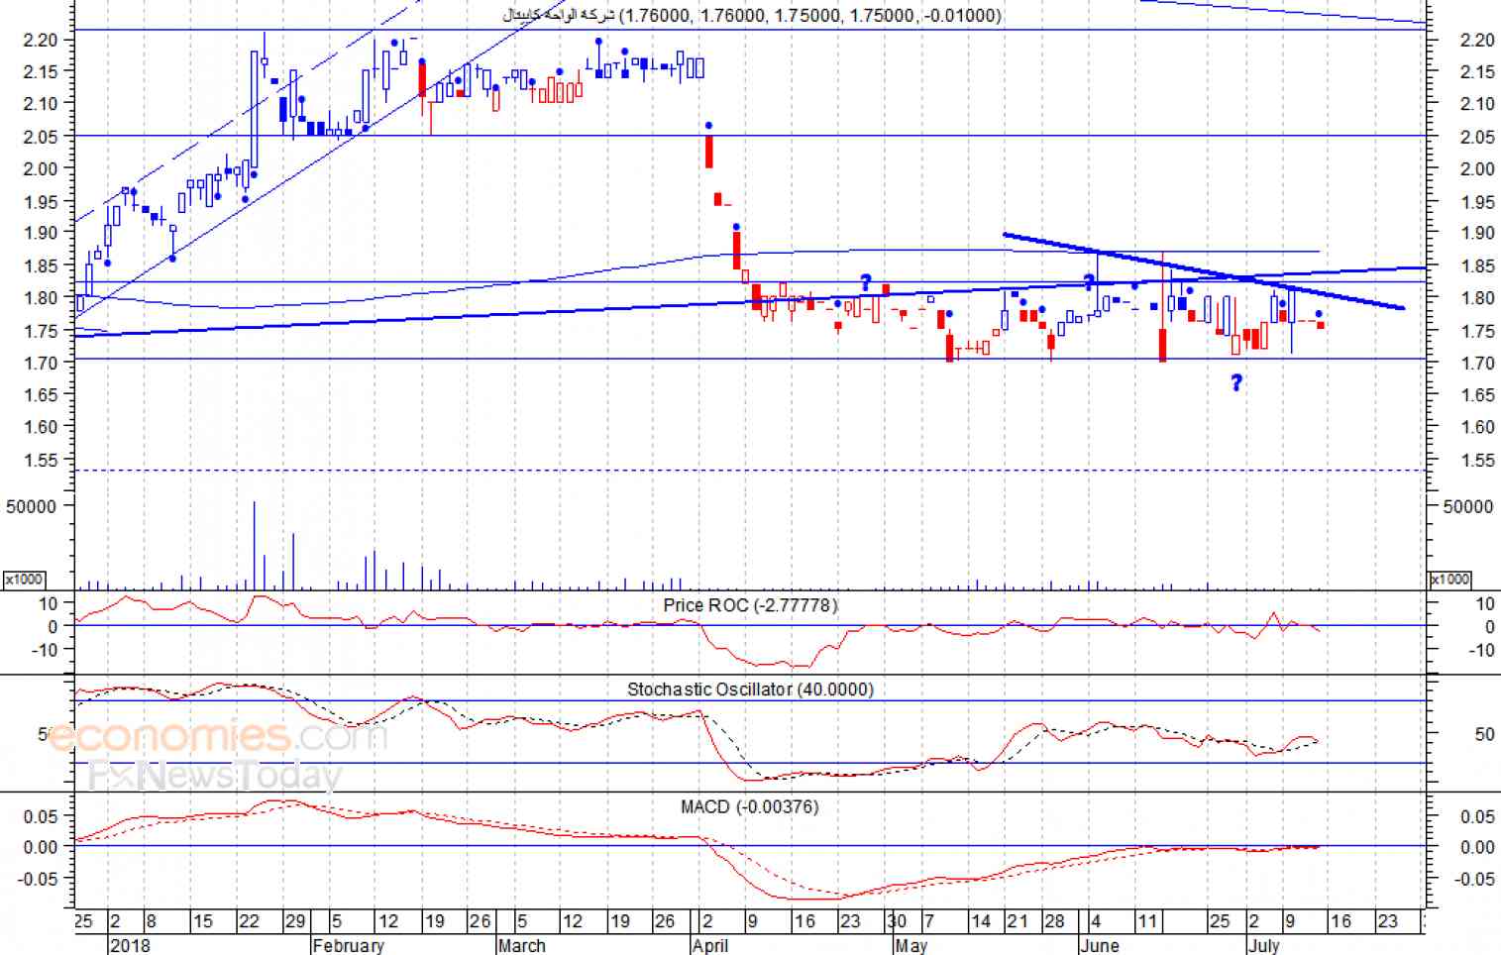Click the 2.05 price label on right axis

pyautogui.click(x=1477, y=137)
